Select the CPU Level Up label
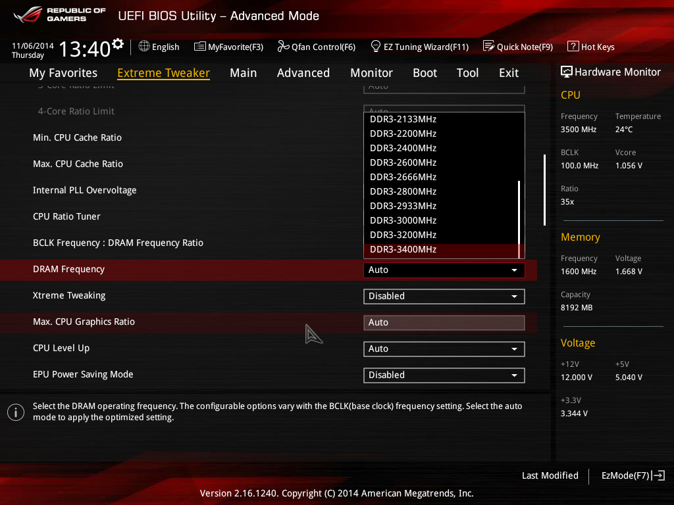 pyautogui.click(x=61, y=348)
